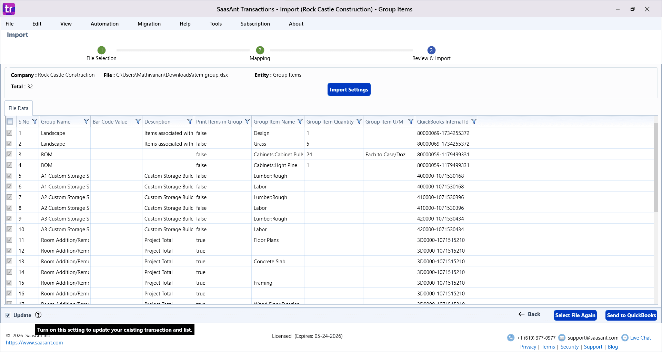This screenshot has width=662, height=352.
Task: Open the Blog link
Action: click(613, 347)
